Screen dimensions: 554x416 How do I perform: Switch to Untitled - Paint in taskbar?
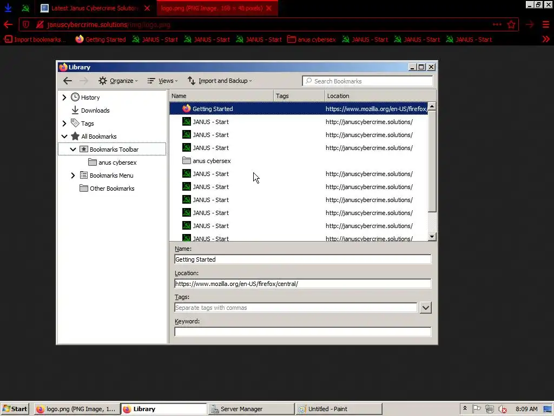pos(339,409)
